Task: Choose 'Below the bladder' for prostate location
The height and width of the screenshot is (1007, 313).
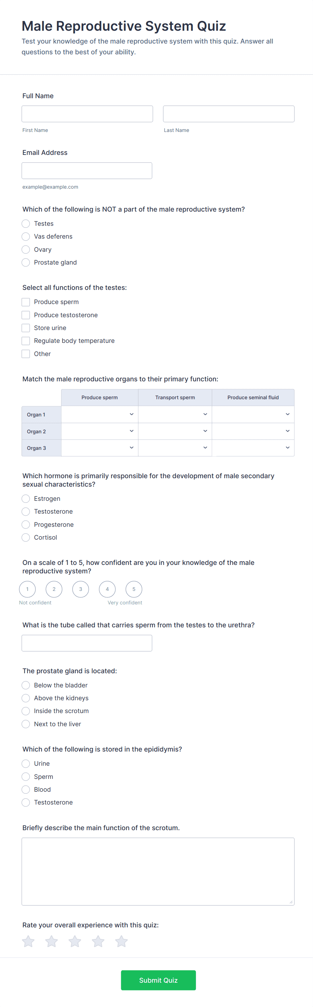Action: [26, 685]
